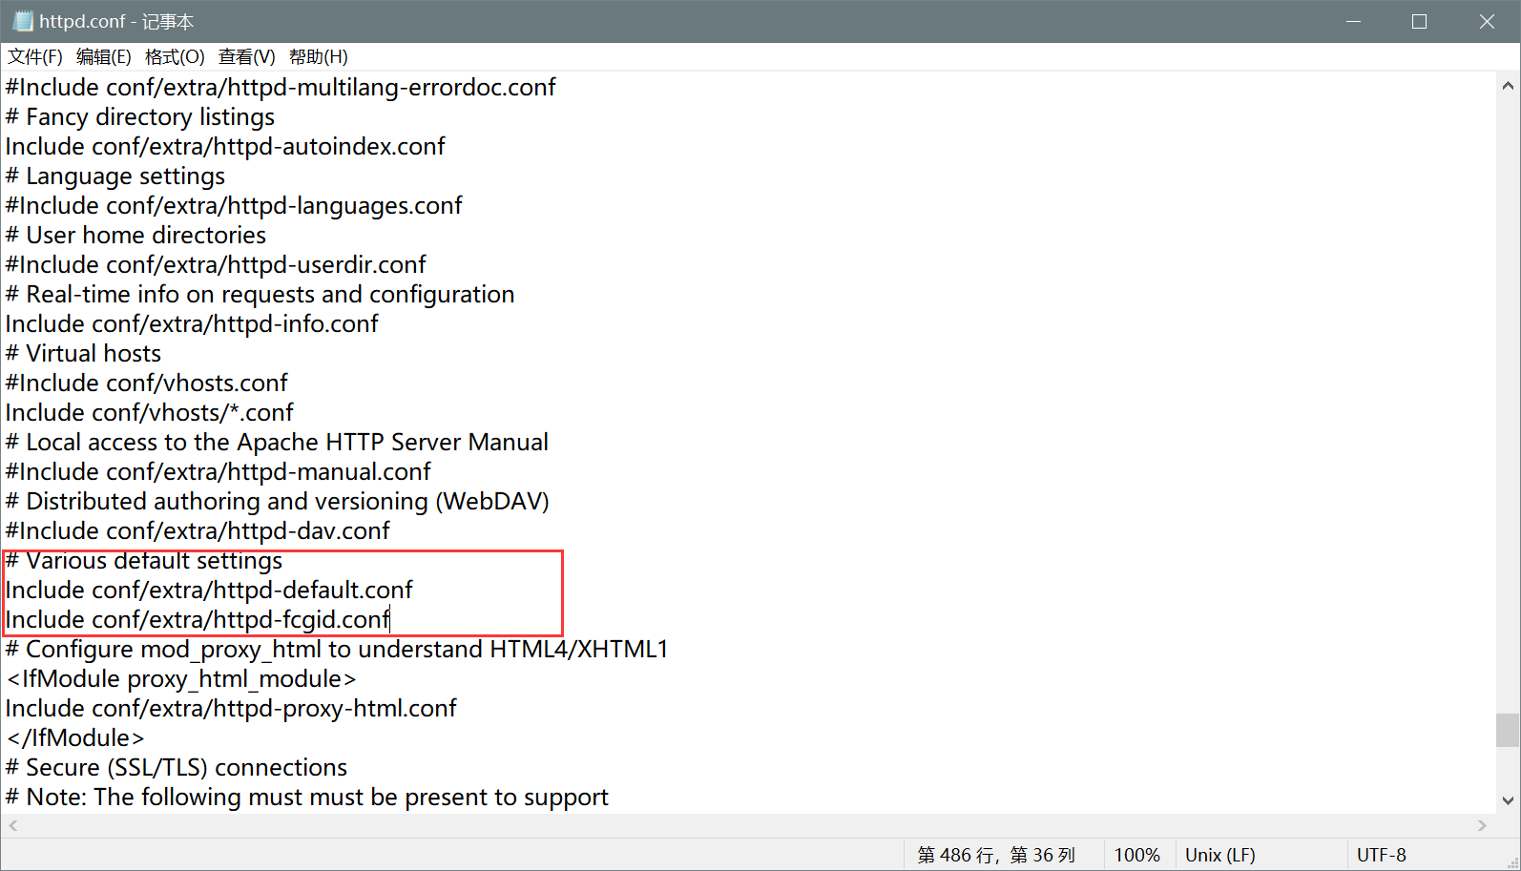Click the vertical scrollbar down arrow
This screenshot has height=871, width=1521.
[x=1508, y=800]
